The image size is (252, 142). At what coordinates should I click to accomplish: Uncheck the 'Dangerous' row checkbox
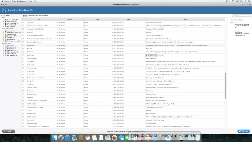pos(23,91)
